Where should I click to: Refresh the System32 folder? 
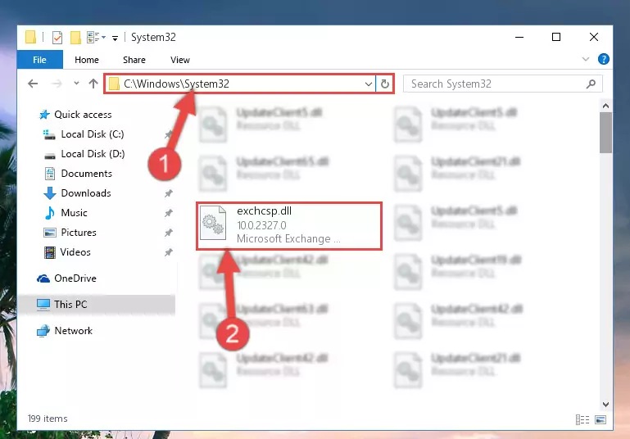pos(384,84)
